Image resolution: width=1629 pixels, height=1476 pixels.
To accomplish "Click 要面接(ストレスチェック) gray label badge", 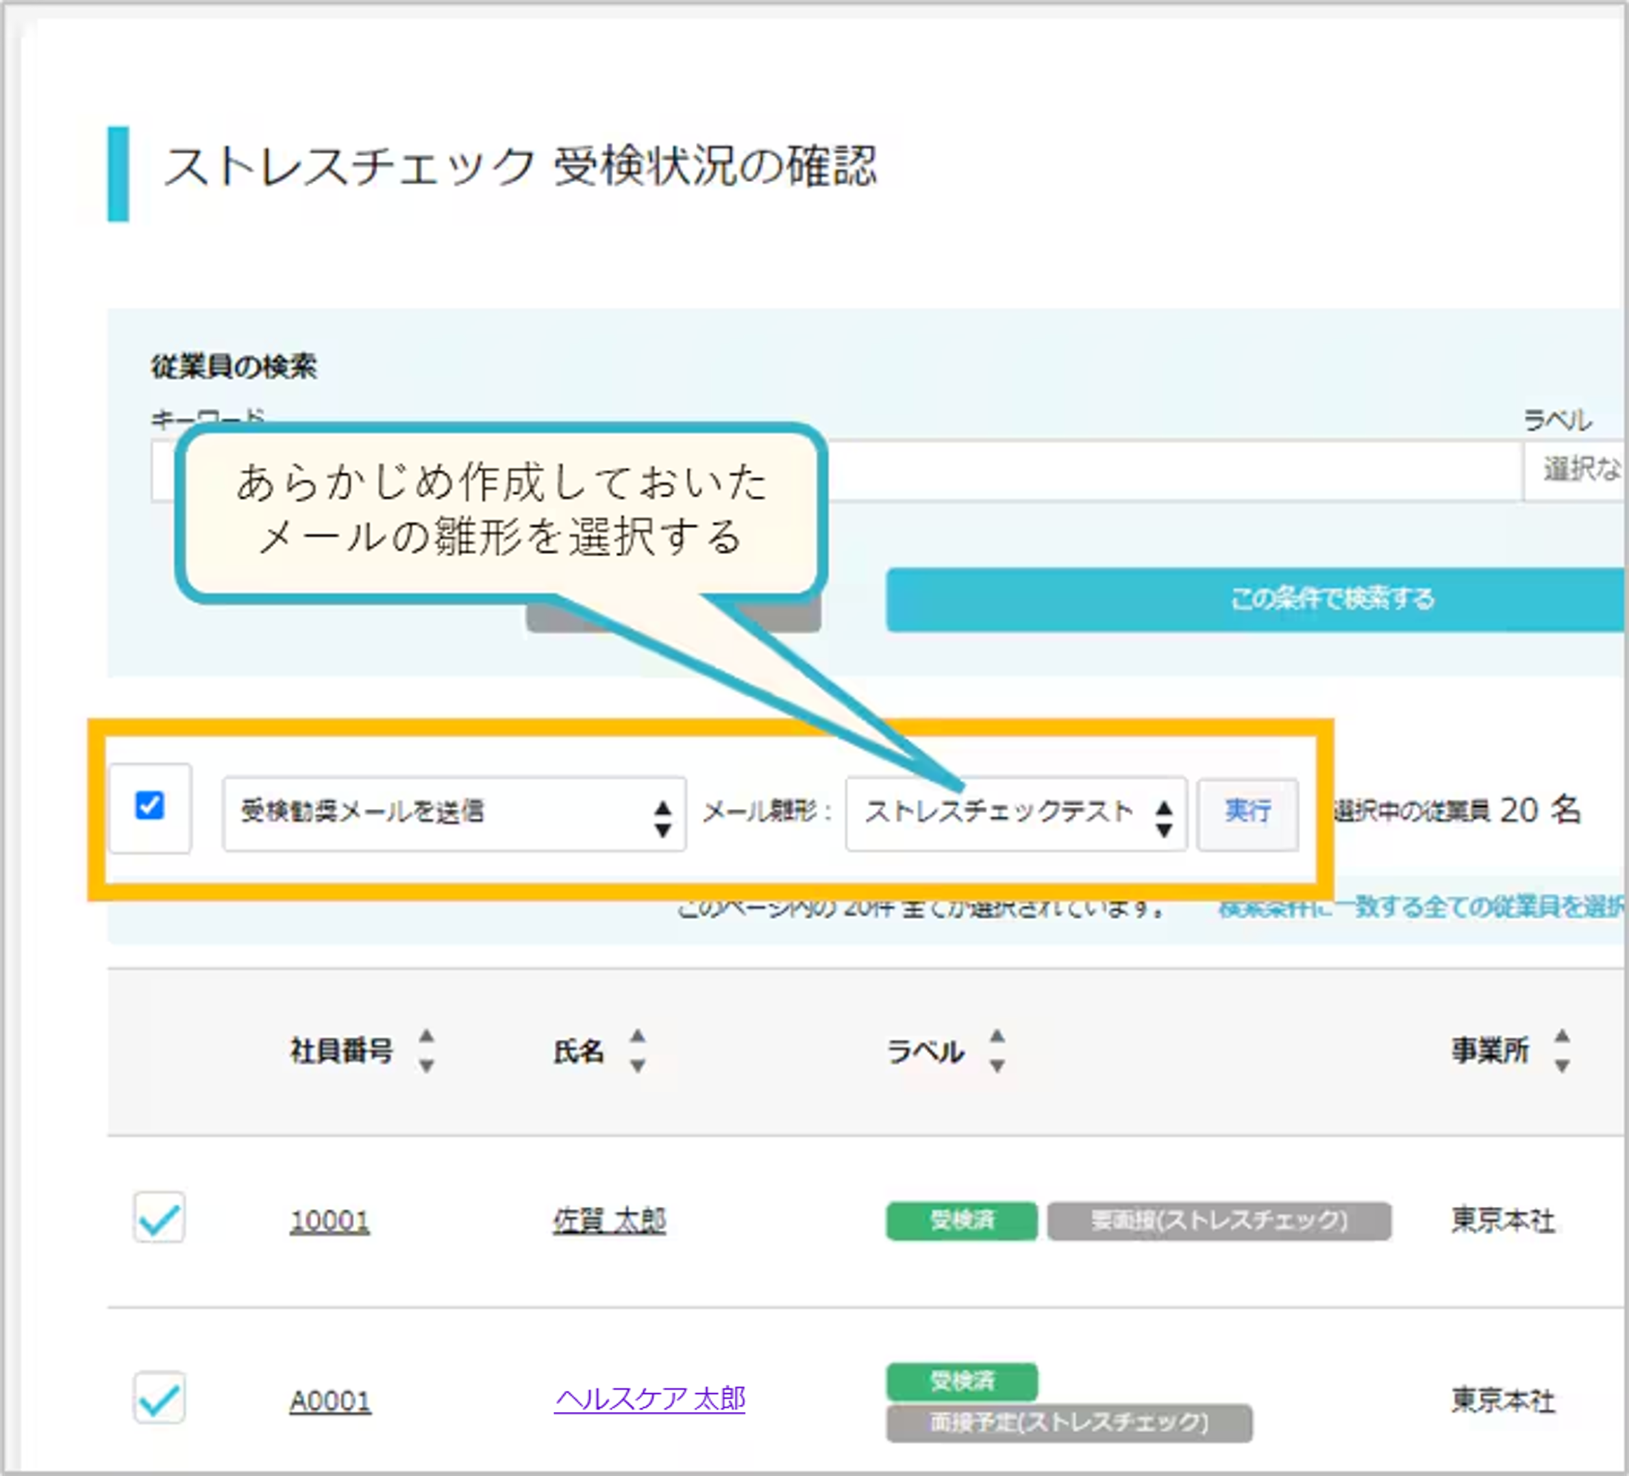I will 1219,1221.
